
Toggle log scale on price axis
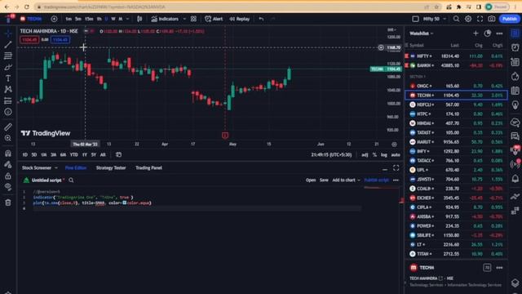point(384,155)
